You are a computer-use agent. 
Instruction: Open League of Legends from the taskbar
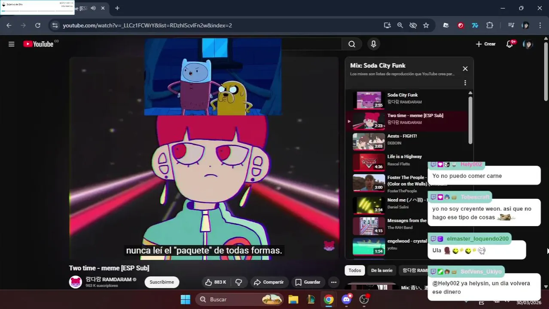(x=311, y=300)
